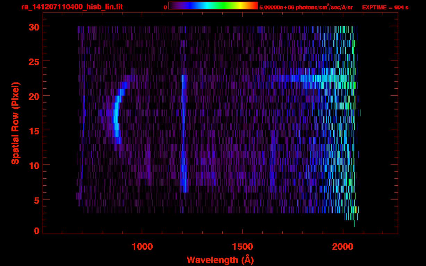Click the 5 spatial row tick label
This screenshot has height=266, width=426.
[x=36, y=200]
